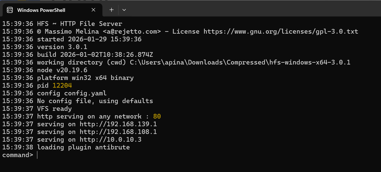Close the Windows PowerShell tab
This screenshot has height=172, width=381.
point(93,10)
